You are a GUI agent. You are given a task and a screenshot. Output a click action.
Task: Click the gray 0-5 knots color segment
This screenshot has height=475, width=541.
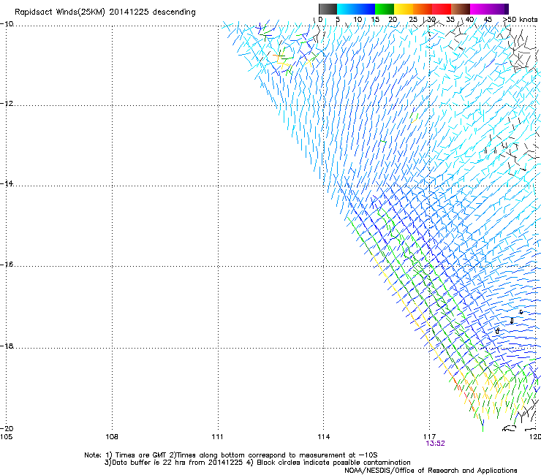point(328,9)
